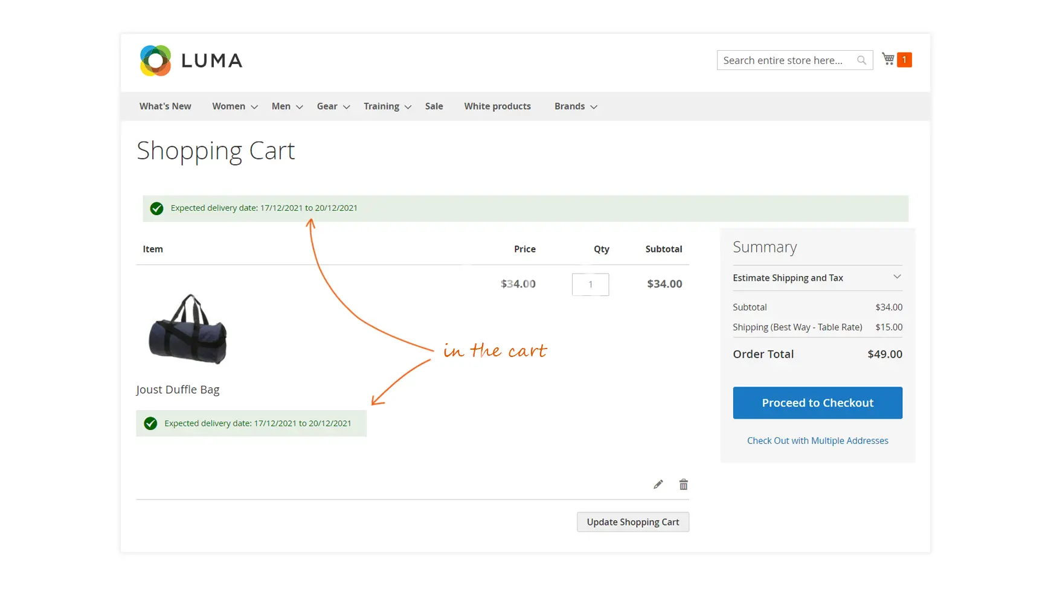This screenshot has height=604, width=1051.
Task: Expand the Brands dropdown menu
Action: [x=576, y=106]
